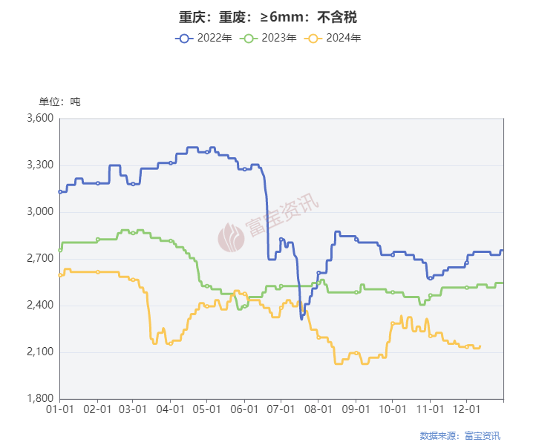
Task: Select the 2024年 data point at 01-01
Action: coord(60,275)
